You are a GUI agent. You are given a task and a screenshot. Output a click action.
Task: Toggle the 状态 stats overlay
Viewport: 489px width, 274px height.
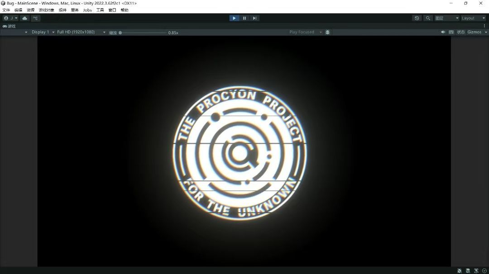coord(460,32)
